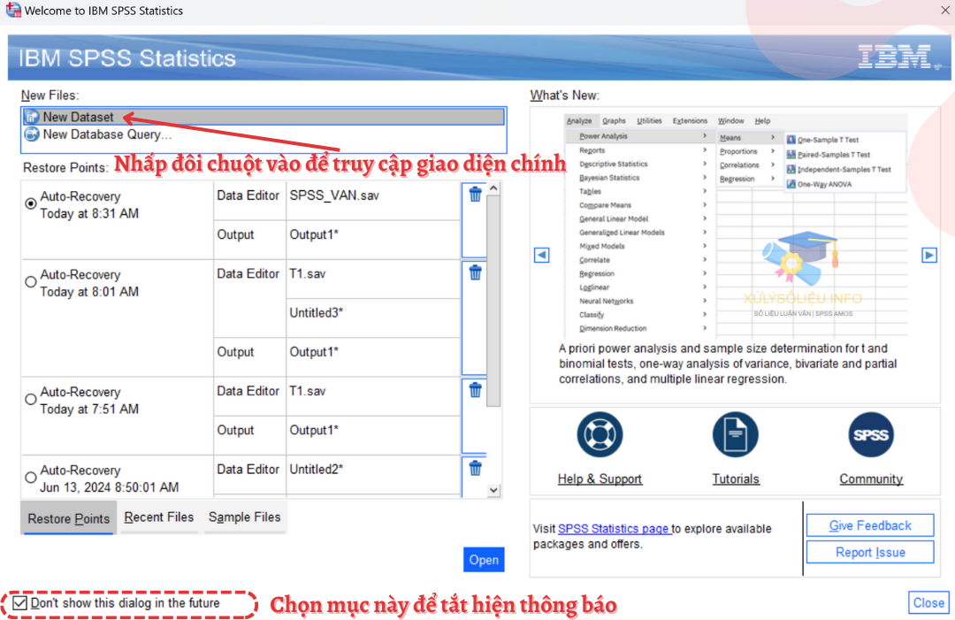Delete the Jun 13, 2024 restore point
Screen dimensions: 955x620
tap(475, 468)
